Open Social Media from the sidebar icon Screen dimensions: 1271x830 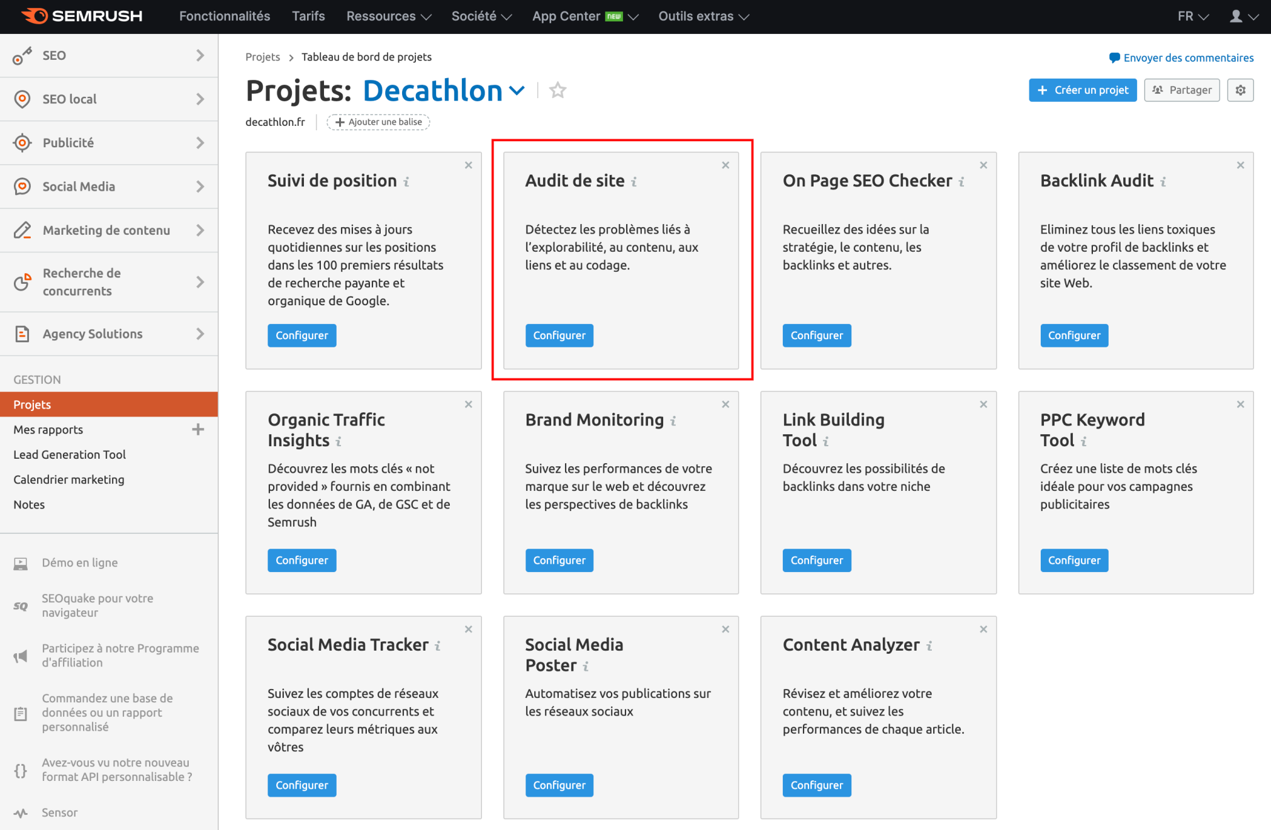tap(23, 186)
